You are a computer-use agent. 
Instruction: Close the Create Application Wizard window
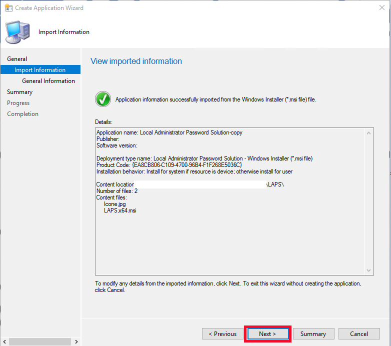pyautogui.click(x=382, y=8)
